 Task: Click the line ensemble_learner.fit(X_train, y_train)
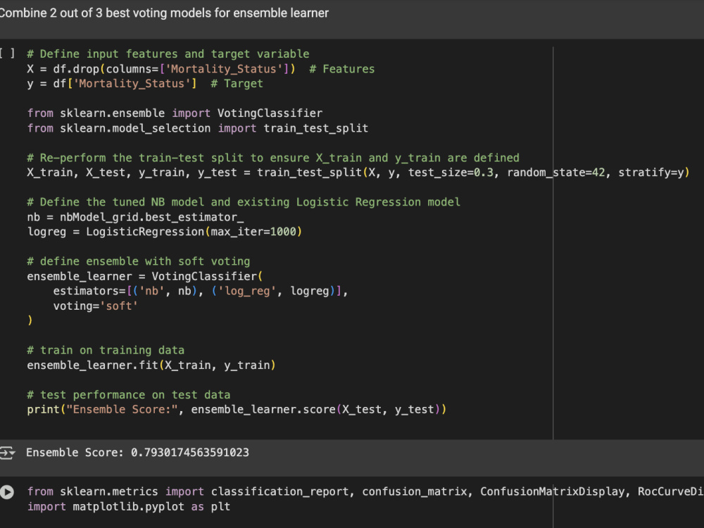point(151,365)
